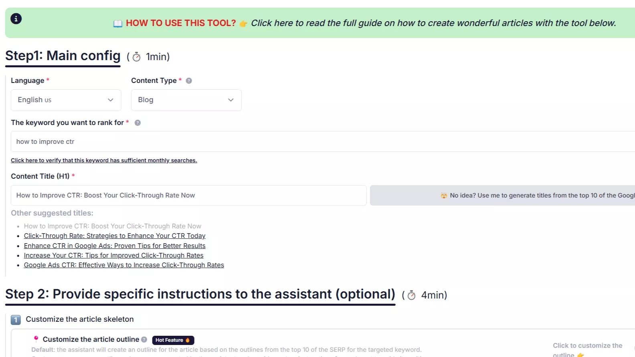Pick the suggested title 'Increase Your CTR: Tips for Improved Click-Through Rates'
Image resolution: width=635 pixels, height=357 pixels.
tap(113, 255)
